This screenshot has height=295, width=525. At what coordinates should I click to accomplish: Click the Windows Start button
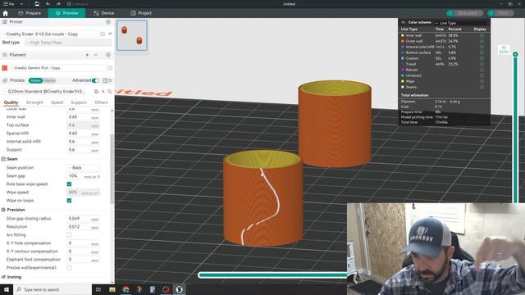click(6, 289)
